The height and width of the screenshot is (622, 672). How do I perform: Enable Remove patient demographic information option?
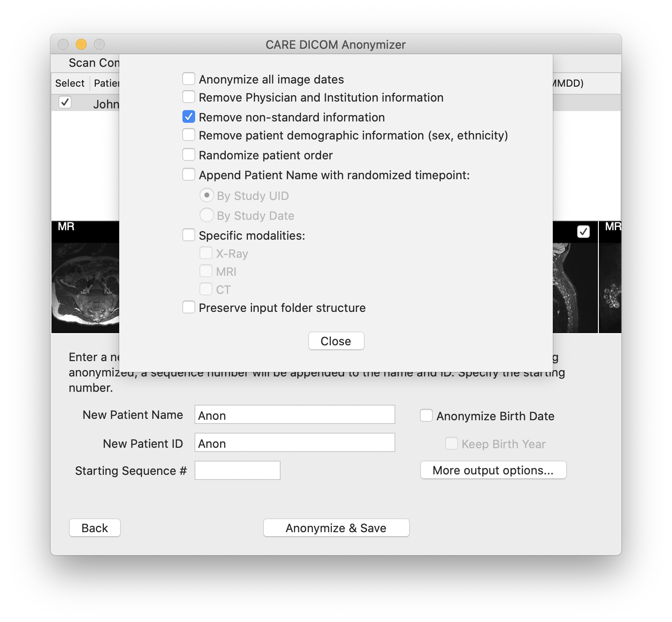coord(189,135)
